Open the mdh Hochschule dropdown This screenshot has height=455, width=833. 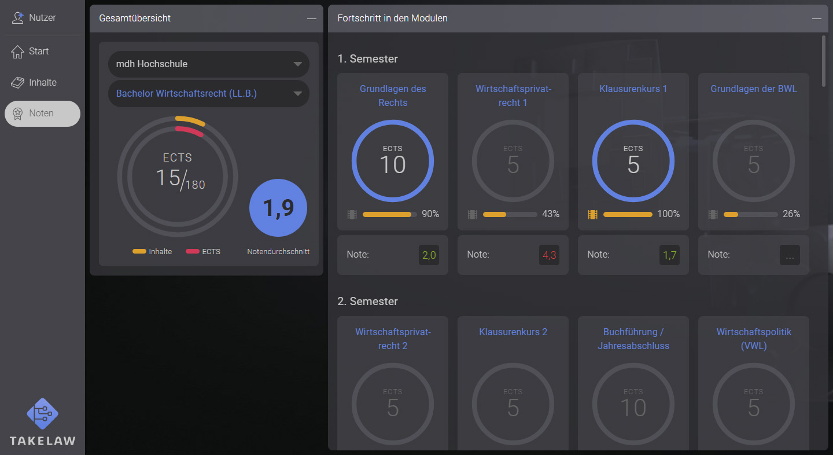(208, 64)
